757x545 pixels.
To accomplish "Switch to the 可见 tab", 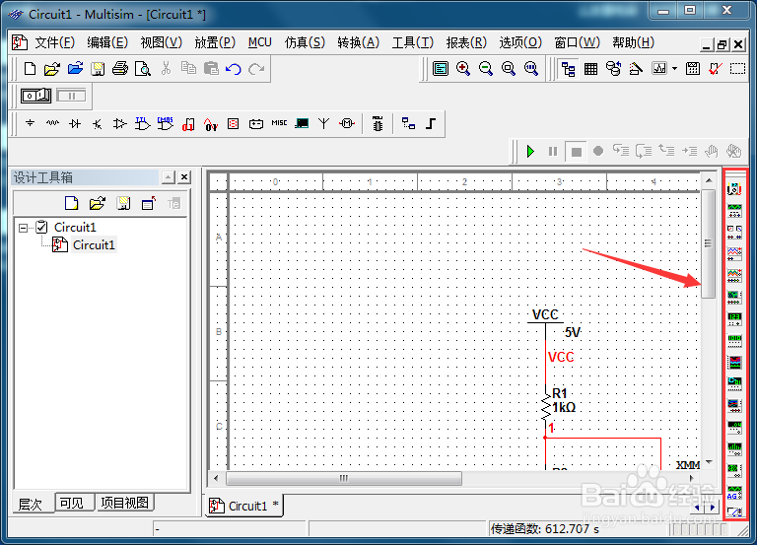I will coord(71,503).
